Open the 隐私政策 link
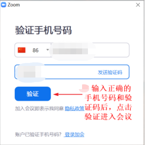Screen dimensions: 145x145 [x=75, y=109]
